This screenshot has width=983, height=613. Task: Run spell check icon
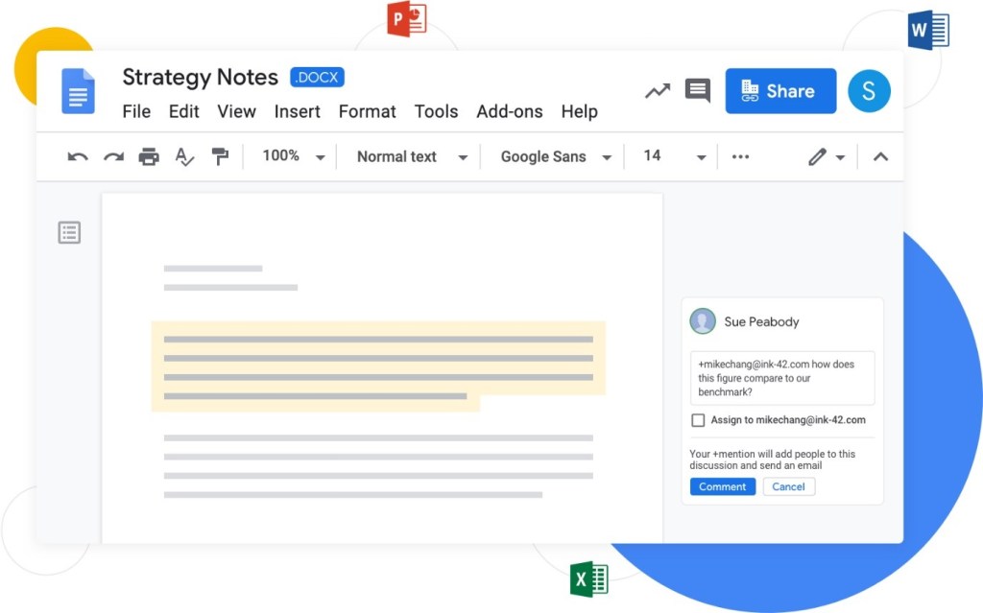(184, 156)
